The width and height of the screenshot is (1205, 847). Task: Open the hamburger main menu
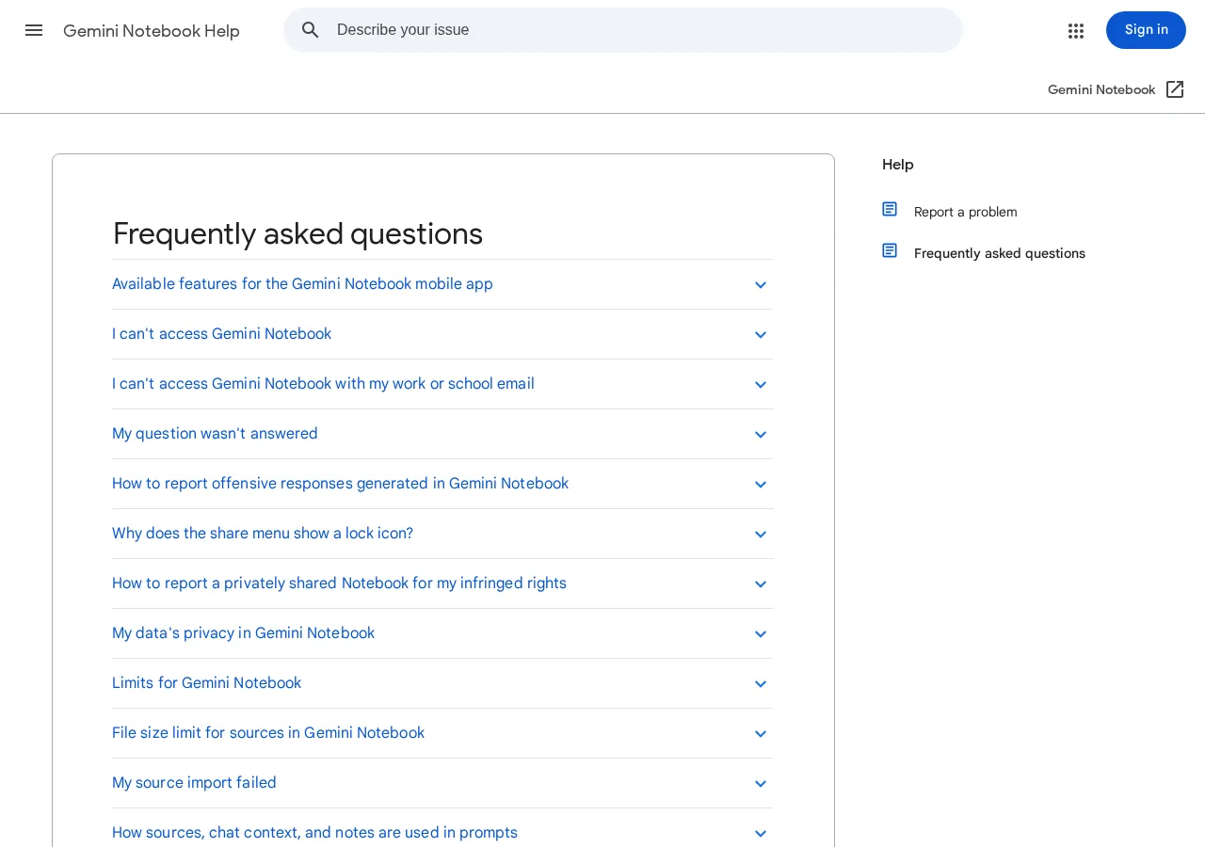[34, 30]
